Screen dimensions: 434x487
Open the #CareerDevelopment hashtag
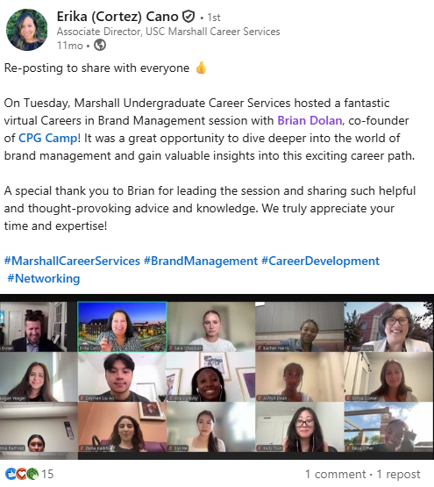tap(320, 261)
